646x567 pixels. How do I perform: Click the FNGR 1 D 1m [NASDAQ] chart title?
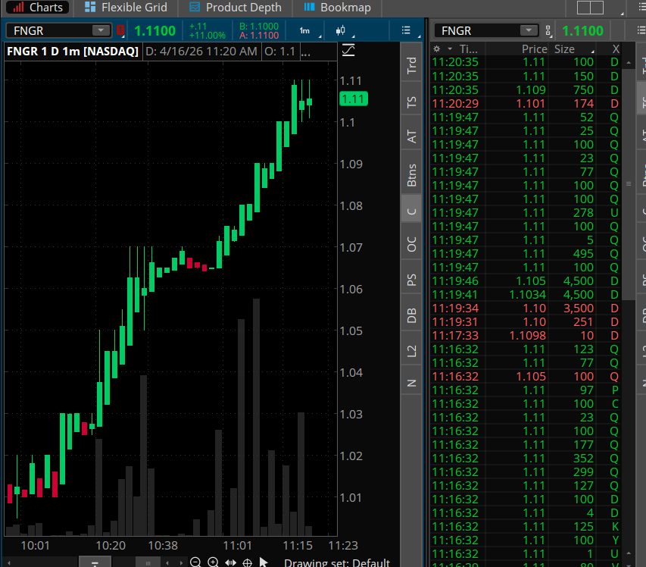(73, 52)
